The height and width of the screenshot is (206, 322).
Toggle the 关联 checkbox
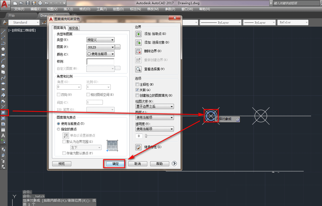137,90
